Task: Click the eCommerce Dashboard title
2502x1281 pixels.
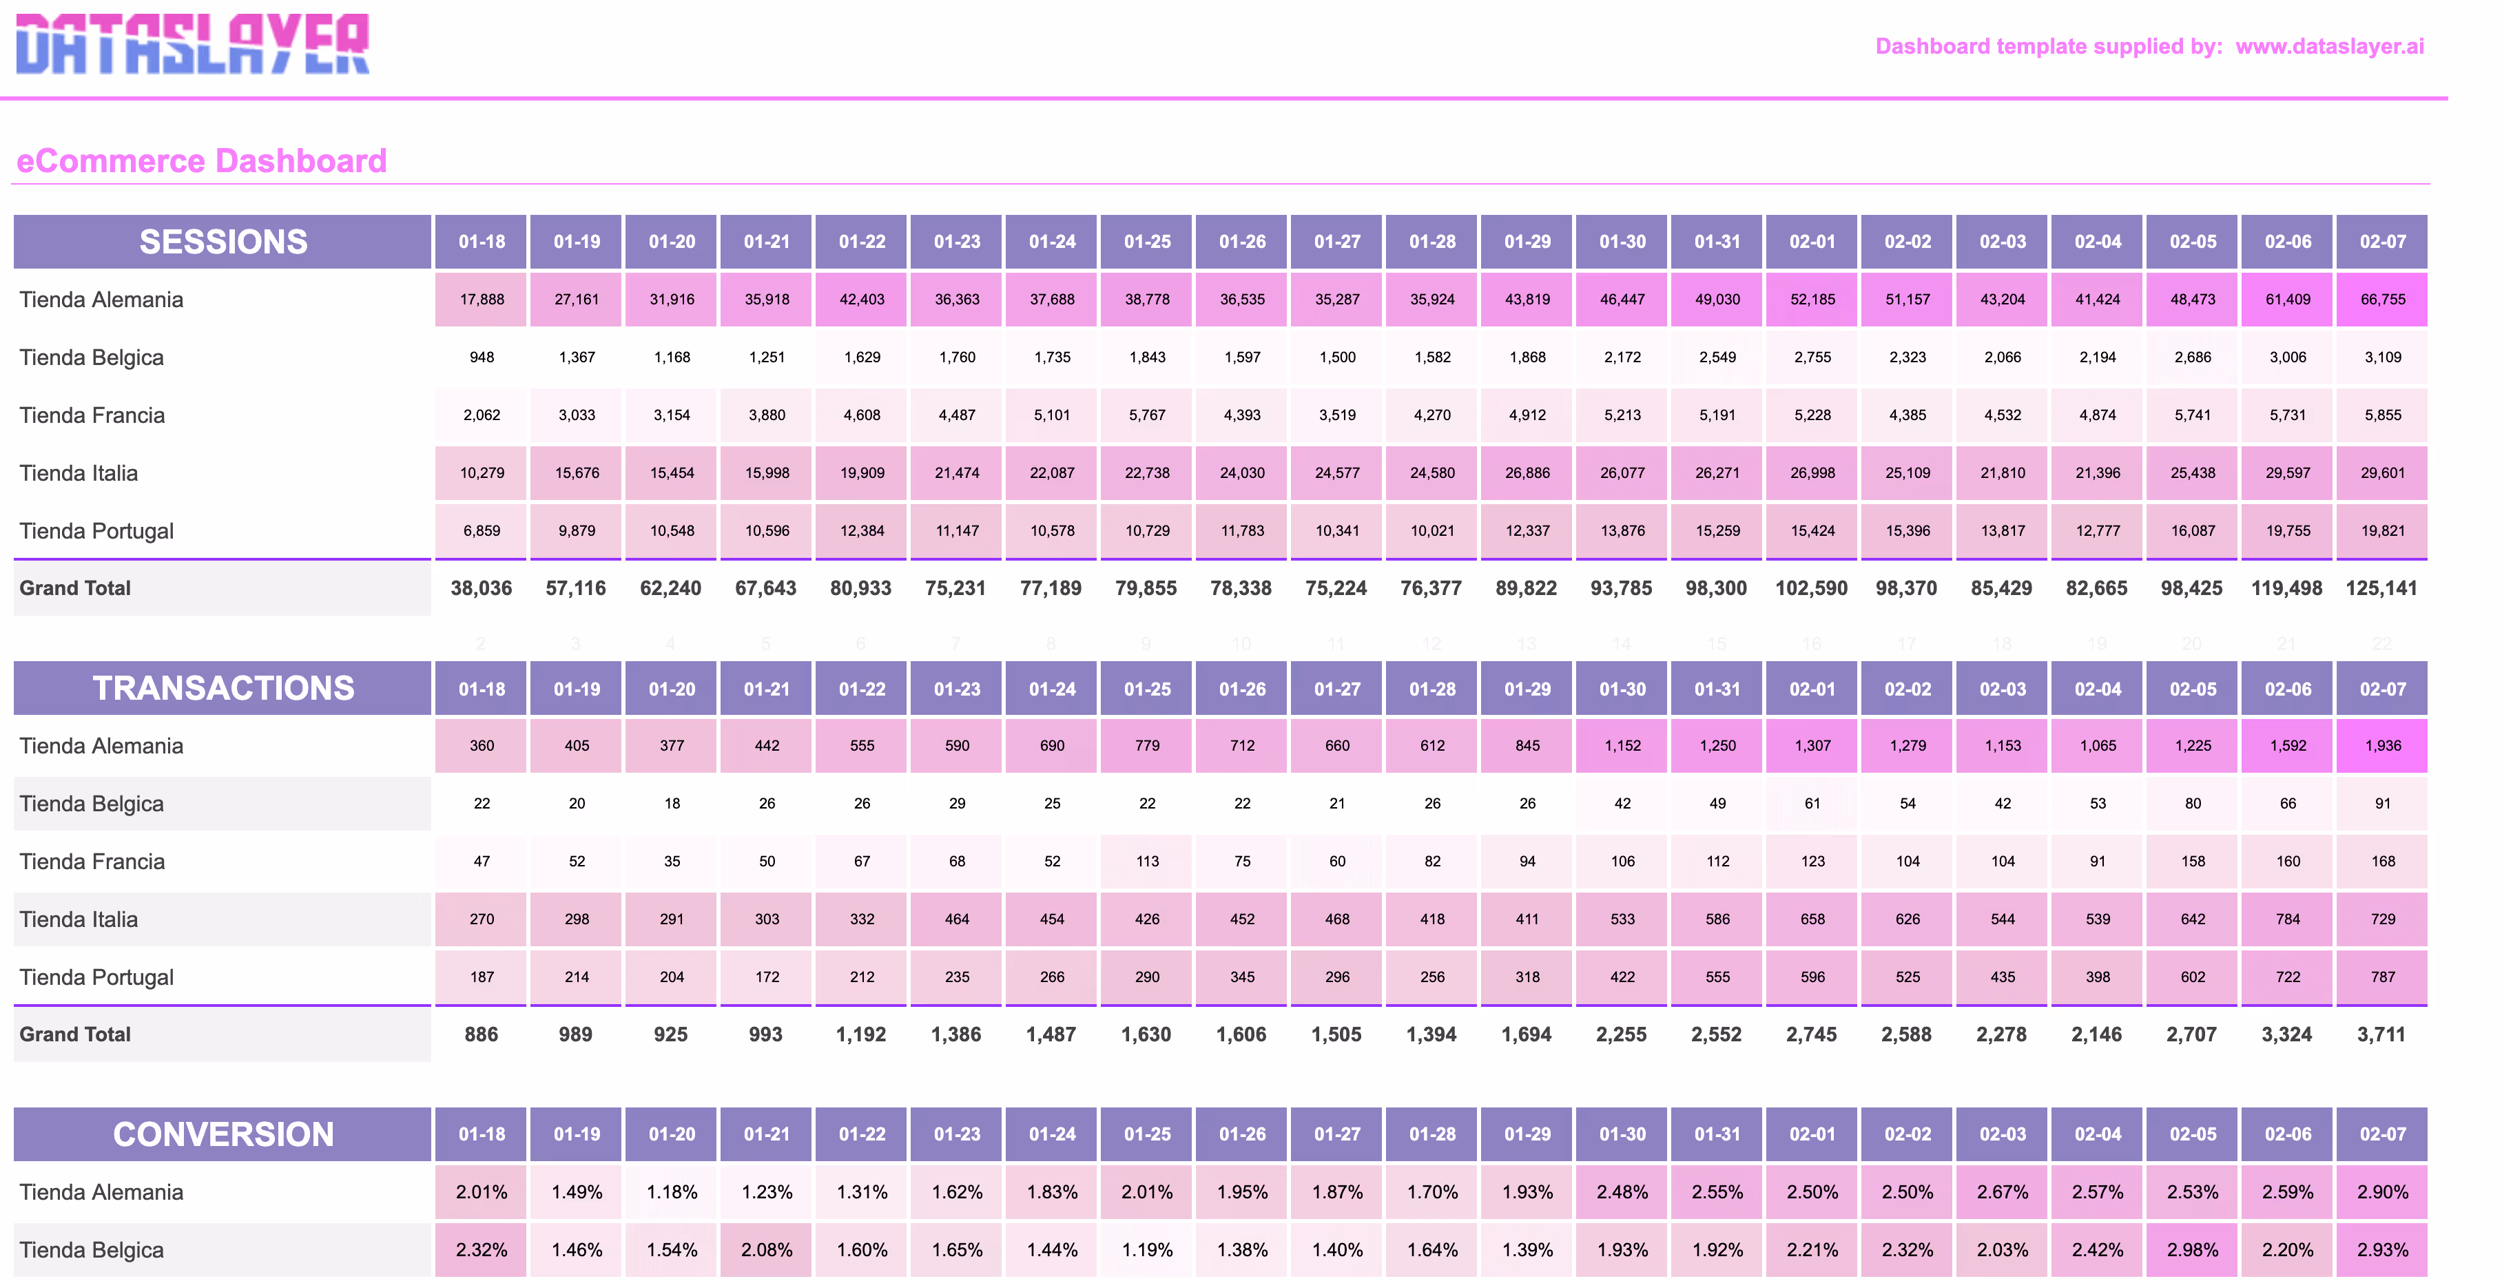Action: 202,161
